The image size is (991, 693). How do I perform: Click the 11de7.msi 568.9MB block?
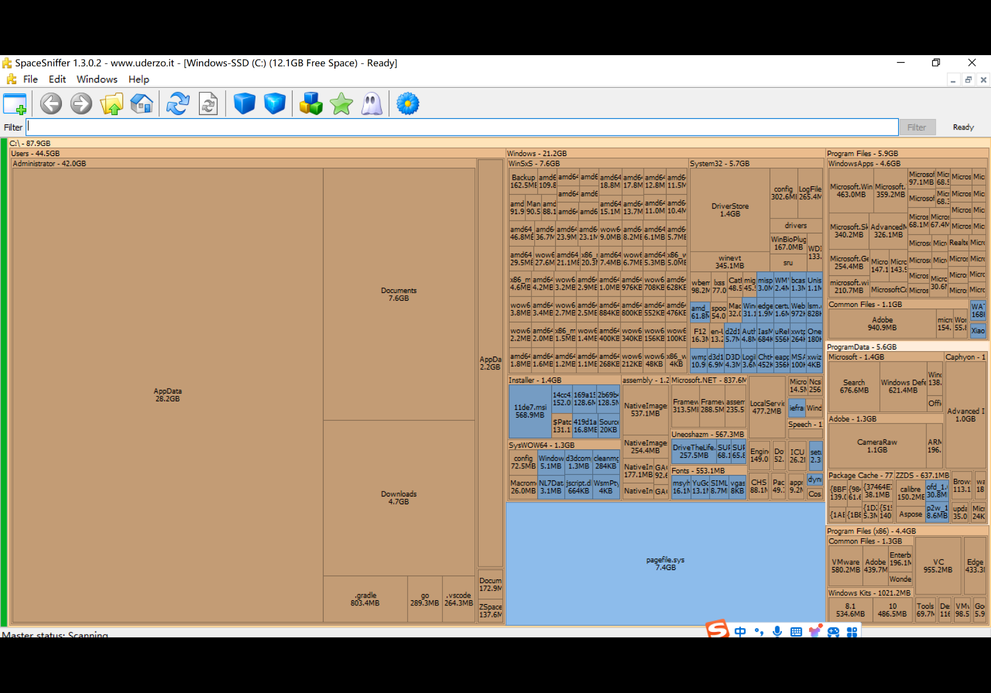(530, 411)
